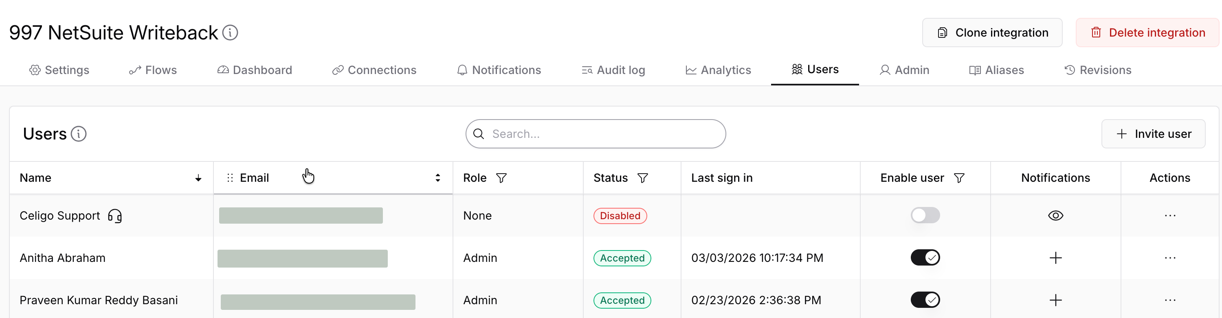This screenshot has width=1222, height=318.
Task: Open the Role column filter
Action: (501, 178)
